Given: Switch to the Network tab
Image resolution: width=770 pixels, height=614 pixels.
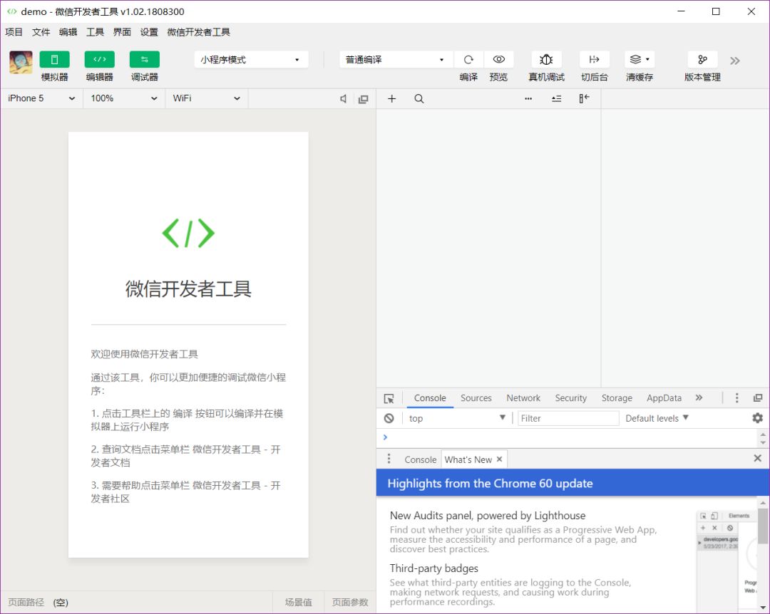Looking at the screenshot, I should coord(523,398).
